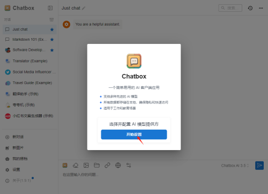Click the archive icon beside the conversations label
Screen dimensions: 268x194
pos(51,19)
